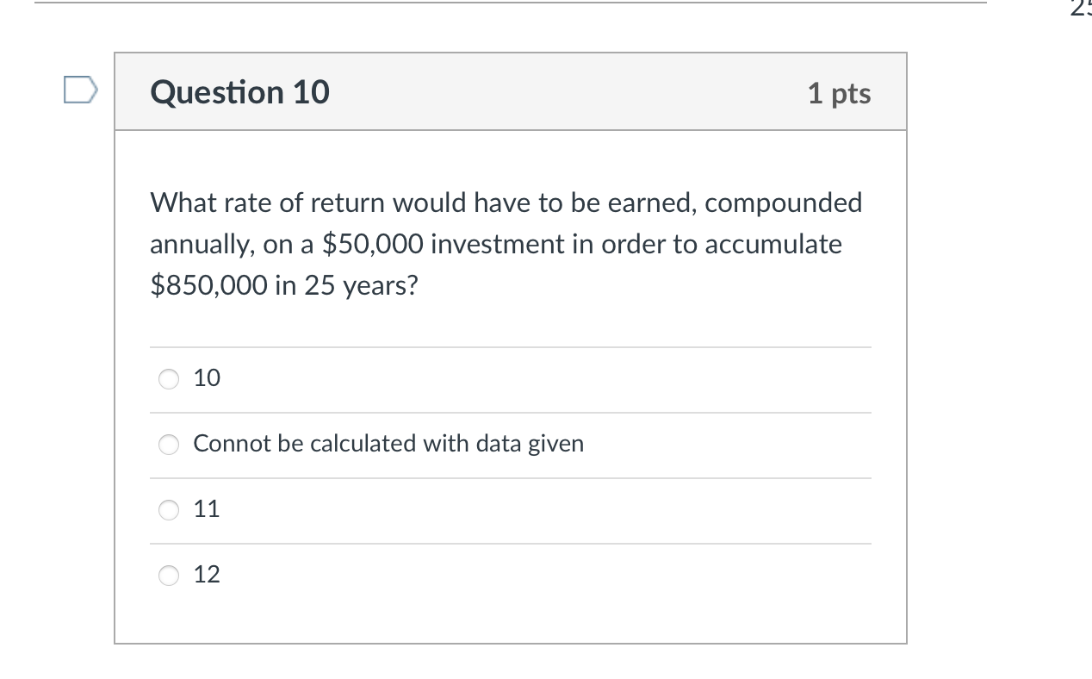Click the "Question 10" header title
The height and width of the screenshot is (679, 1092).
click(239, 92)
